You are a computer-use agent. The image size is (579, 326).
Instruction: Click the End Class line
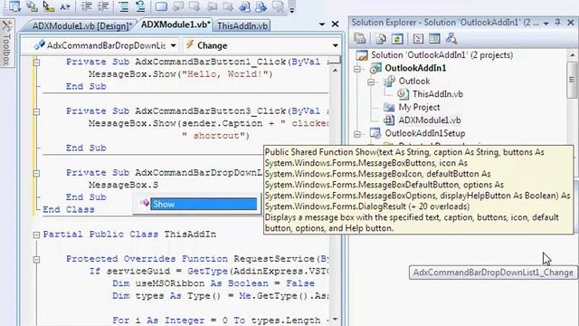coord(69,209)
